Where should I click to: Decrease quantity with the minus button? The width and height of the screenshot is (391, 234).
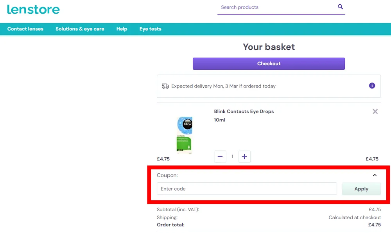click(x=220, y=157)
